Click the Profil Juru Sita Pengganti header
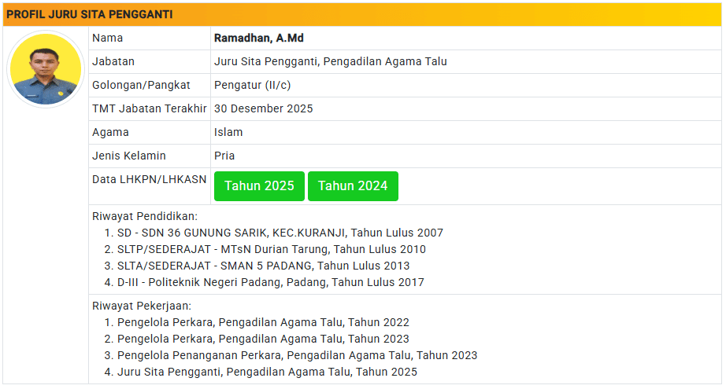726x389 pixels. click(90, 15)
